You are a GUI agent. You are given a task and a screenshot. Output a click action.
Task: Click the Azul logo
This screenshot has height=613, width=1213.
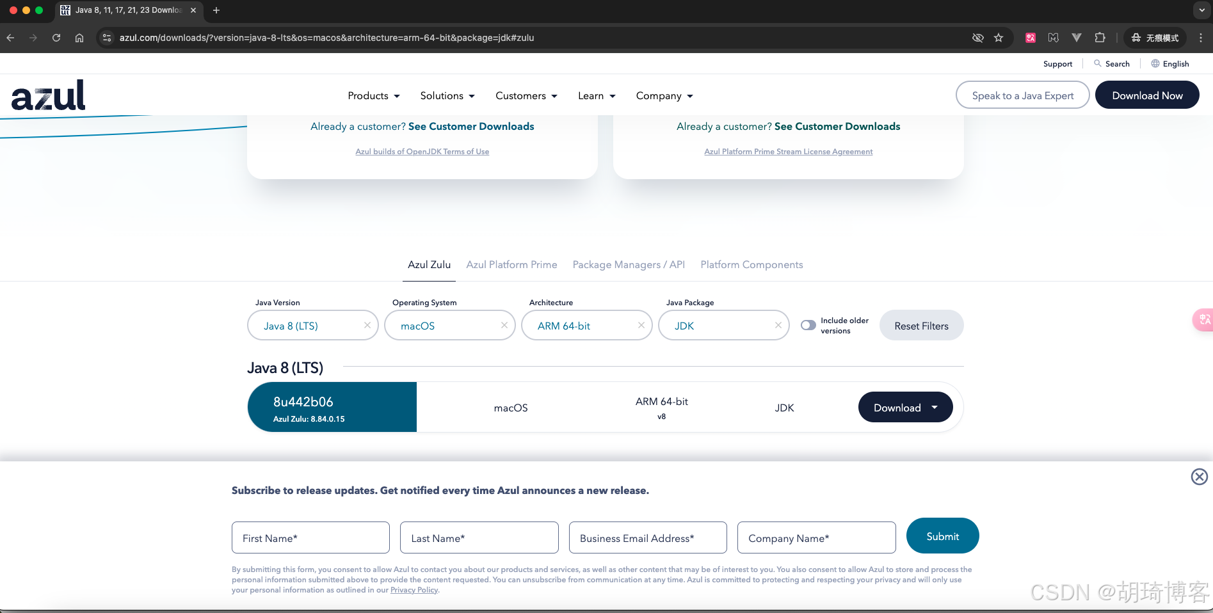pyautogui.click(x=49, y=95)
